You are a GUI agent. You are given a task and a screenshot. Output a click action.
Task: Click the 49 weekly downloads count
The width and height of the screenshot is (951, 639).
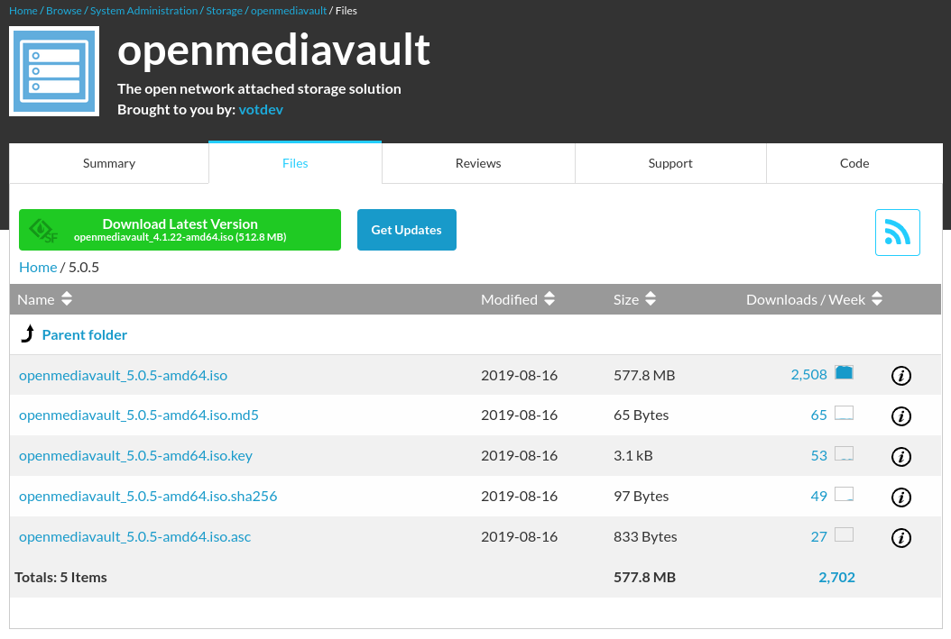[x=818, y=496]
